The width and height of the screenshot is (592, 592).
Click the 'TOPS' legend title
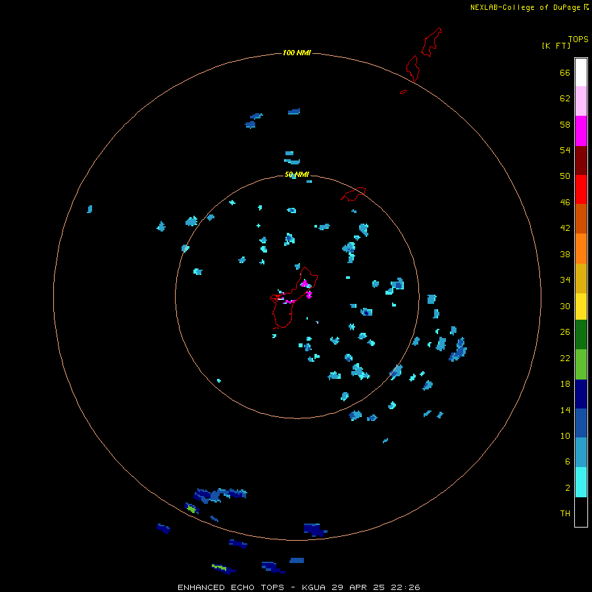tap(578, 39)
